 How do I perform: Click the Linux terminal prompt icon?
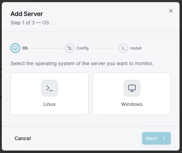50,88
